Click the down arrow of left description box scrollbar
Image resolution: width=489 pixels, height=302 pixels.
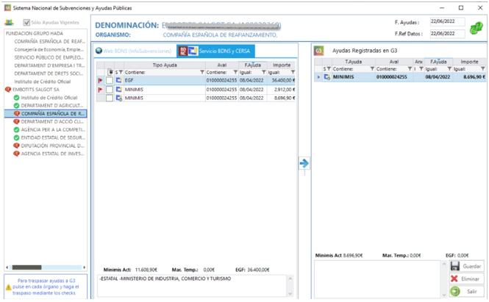[290, 294]
